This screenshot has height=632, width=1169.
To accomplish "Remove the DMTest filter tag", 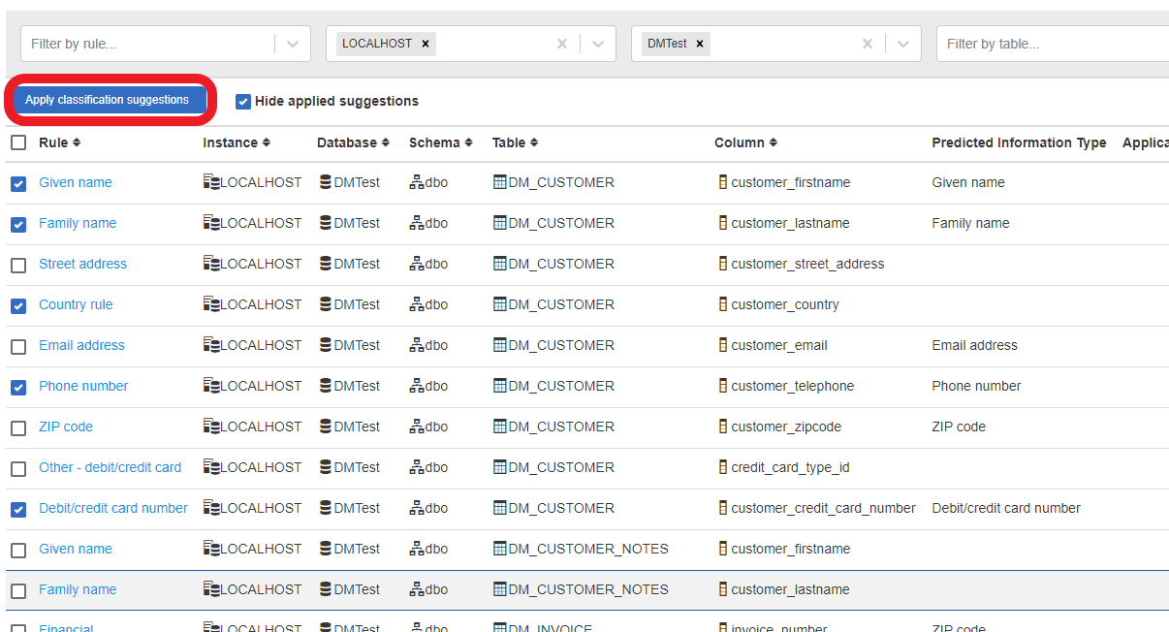I will click(700, 44).
